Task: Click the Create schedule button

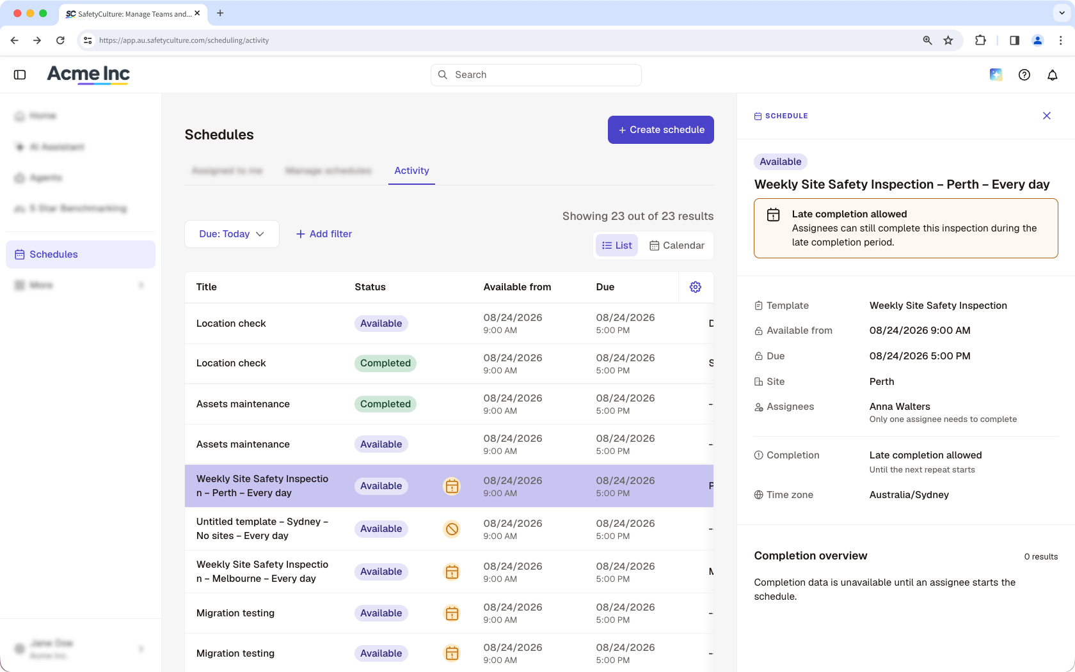Action: coord(661,130)
